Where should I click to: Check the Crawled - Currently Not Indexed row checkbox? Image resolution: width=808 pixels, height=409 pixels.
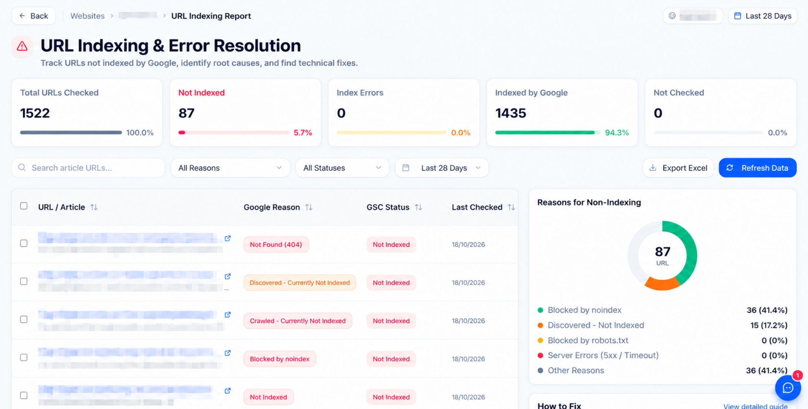point(24,319)
